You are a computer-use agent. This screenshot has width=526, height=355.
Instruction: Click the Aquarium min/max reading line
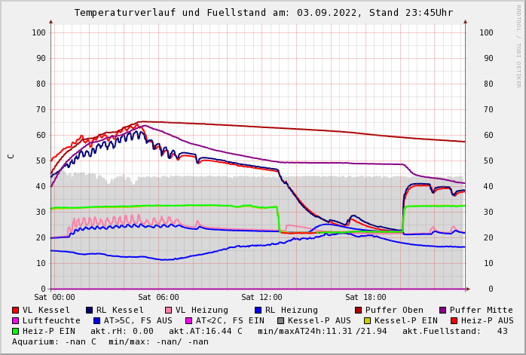click(x=110, y=341)
